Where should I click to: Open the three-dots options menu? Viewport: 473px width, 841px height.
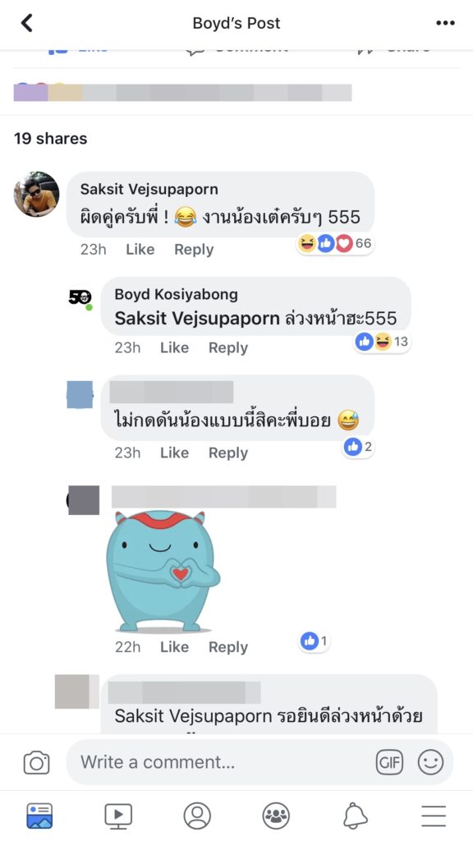(x=445, y=23)
